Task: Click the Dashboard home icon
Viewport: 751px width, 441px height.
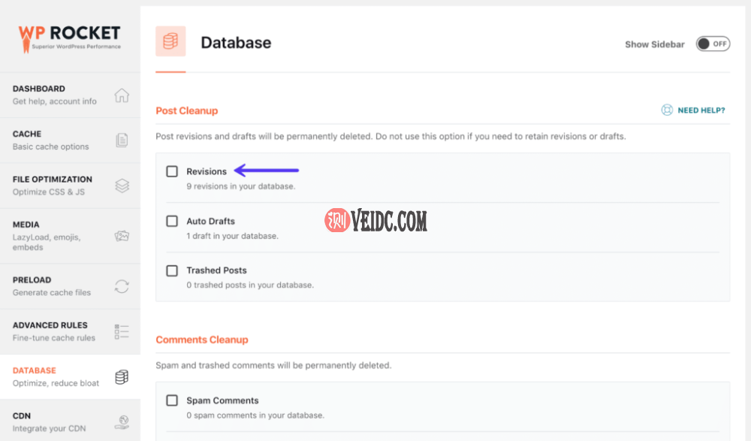Action: [x=122, y=95]
